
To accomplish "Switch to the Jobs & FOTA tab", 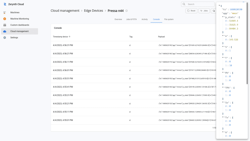I will coord(131,19).
